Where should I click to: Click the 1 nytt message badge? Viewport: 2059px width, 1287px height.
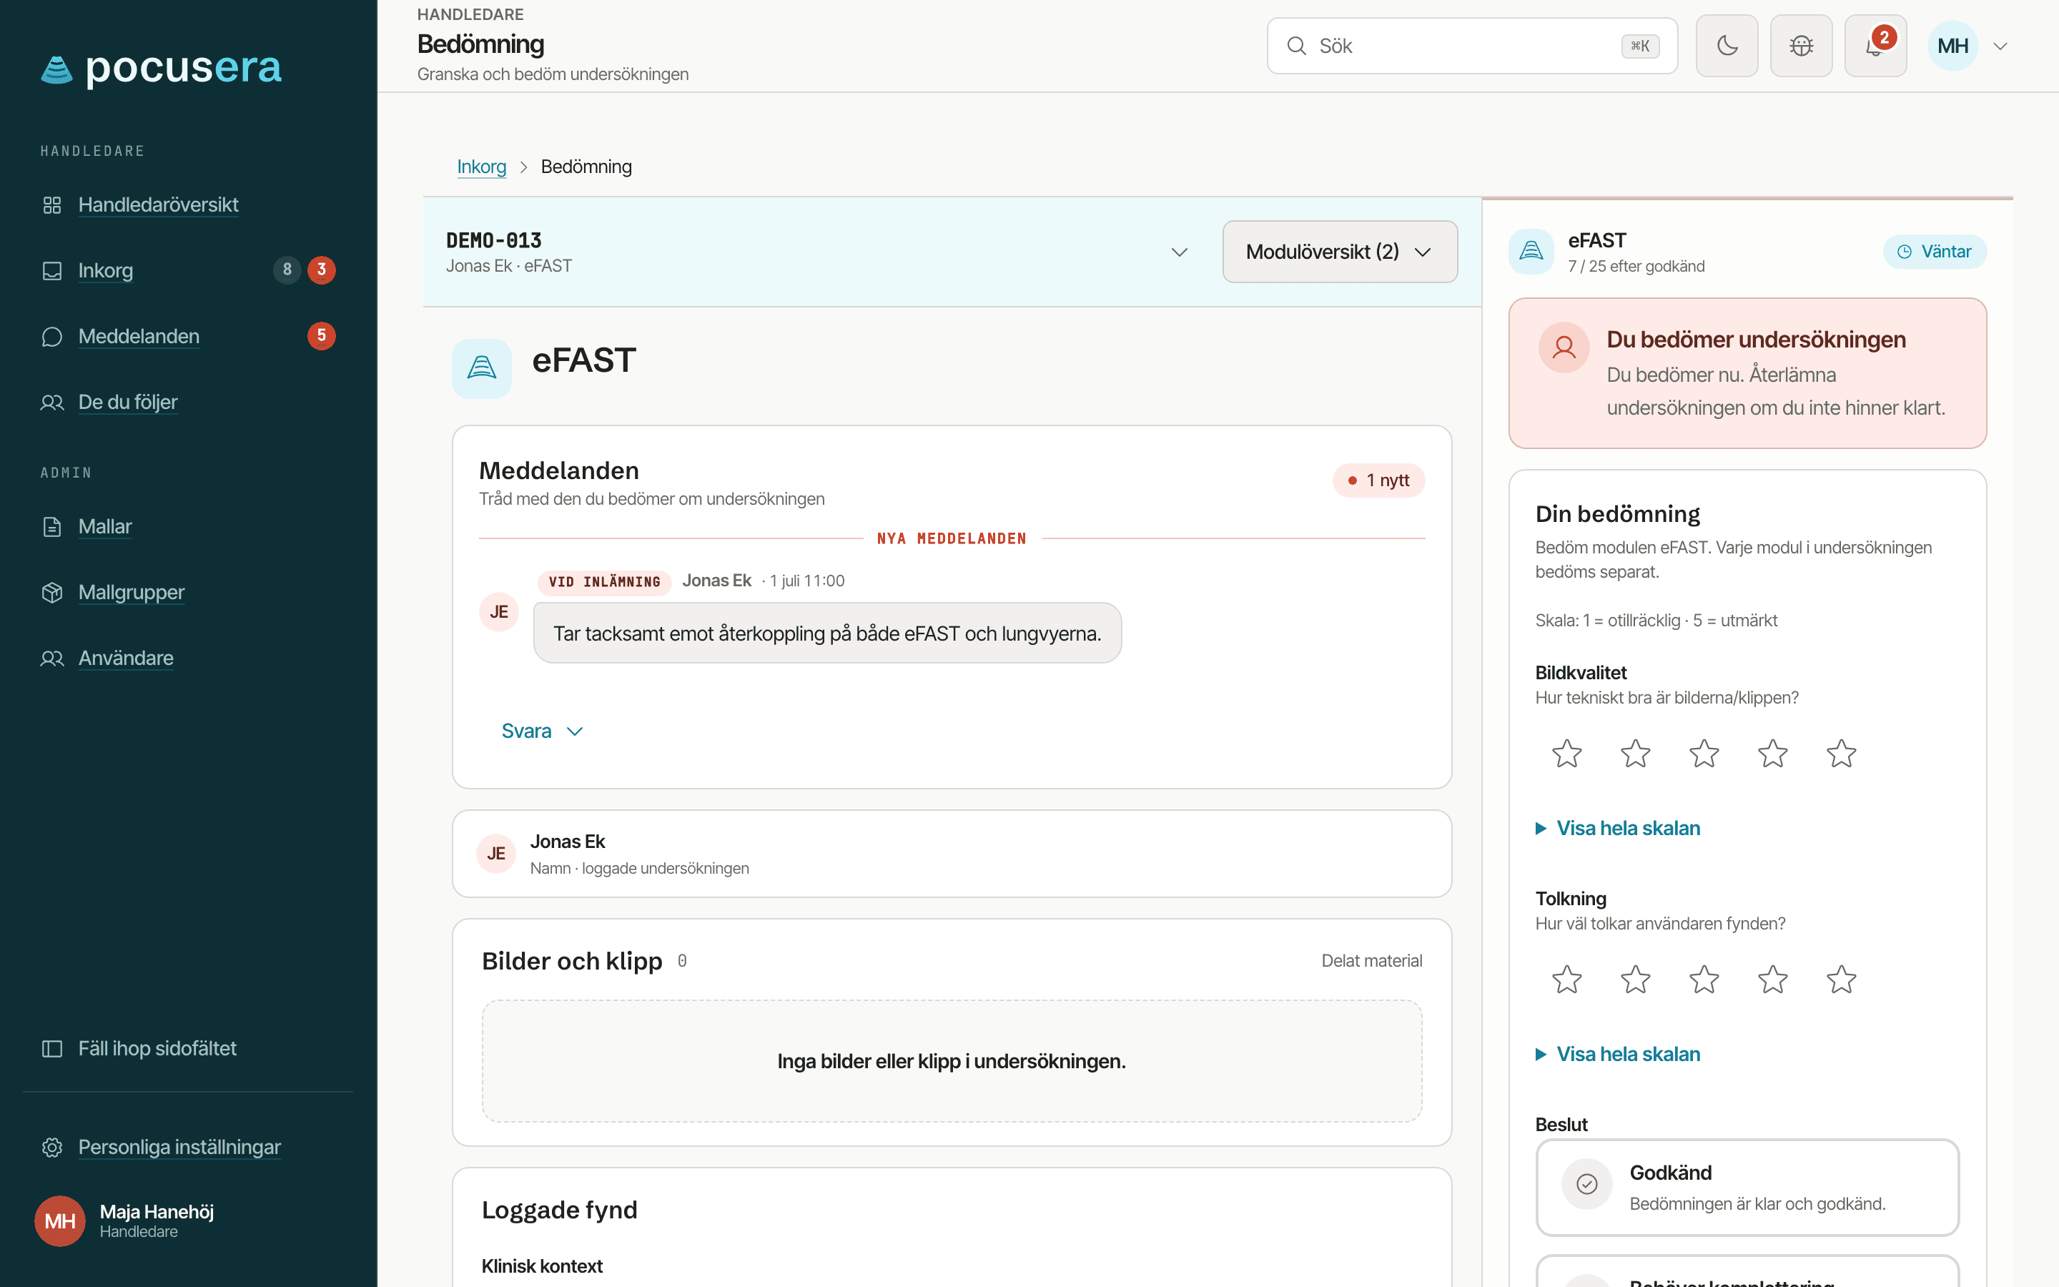(1378, 480)
